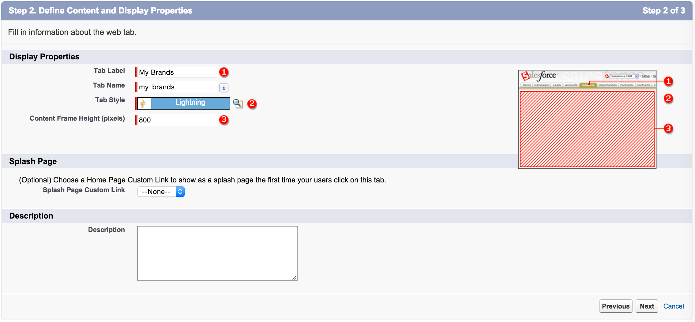
Task: Focus the Tab Name input field
Action: coord(177,87)
